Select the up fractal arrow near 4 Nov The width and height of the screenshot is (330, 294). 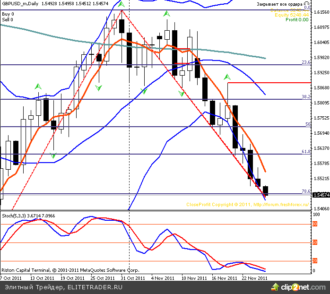tap(165, 15)
